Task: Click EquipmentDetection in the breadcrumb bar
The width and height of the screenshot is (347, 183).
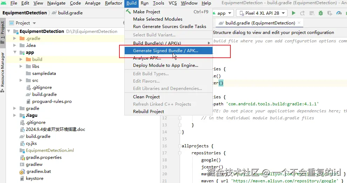Action: pos(25,13)
